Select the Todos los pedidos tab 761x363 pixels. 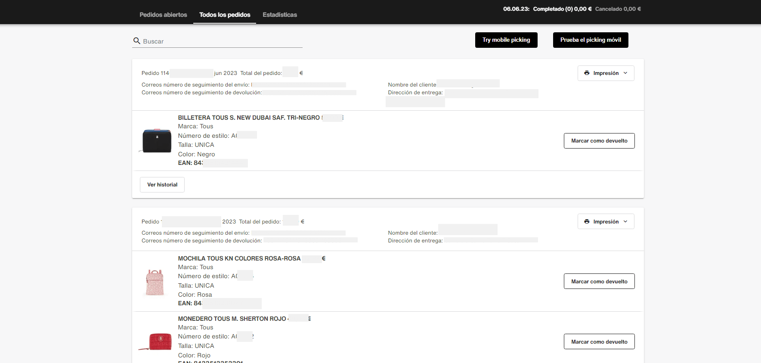pyautogui.click(x=225, y=15)
